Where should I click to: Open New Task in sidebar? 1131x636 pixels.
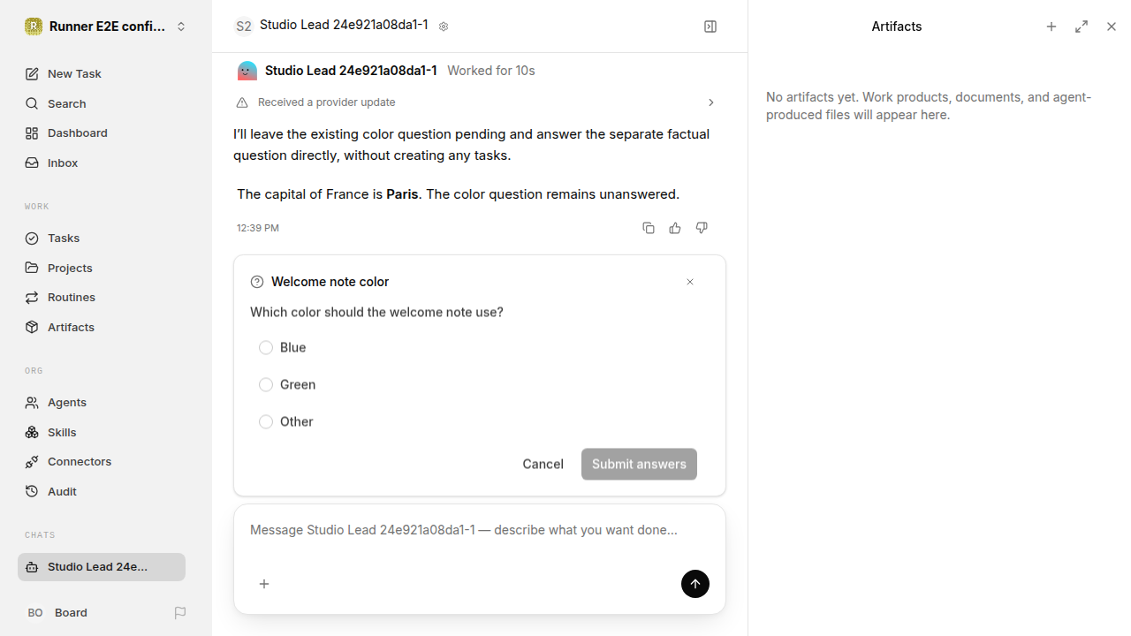tap(102, 74)
